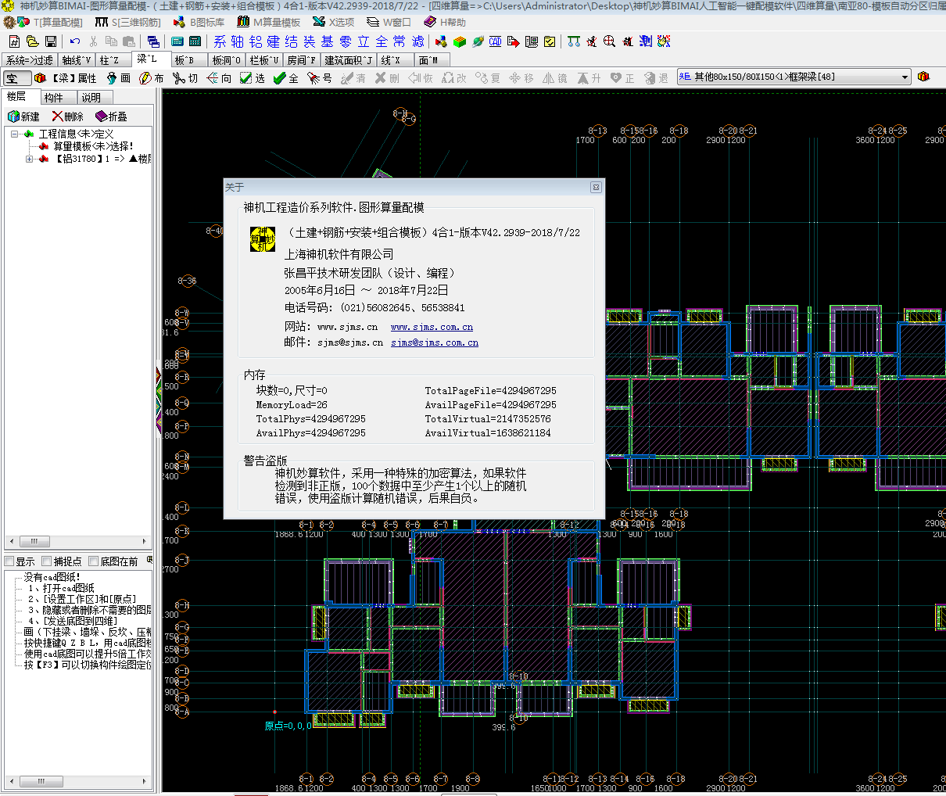Open the first teal calculator icon
946x796 pixels.
coord(177,41)
